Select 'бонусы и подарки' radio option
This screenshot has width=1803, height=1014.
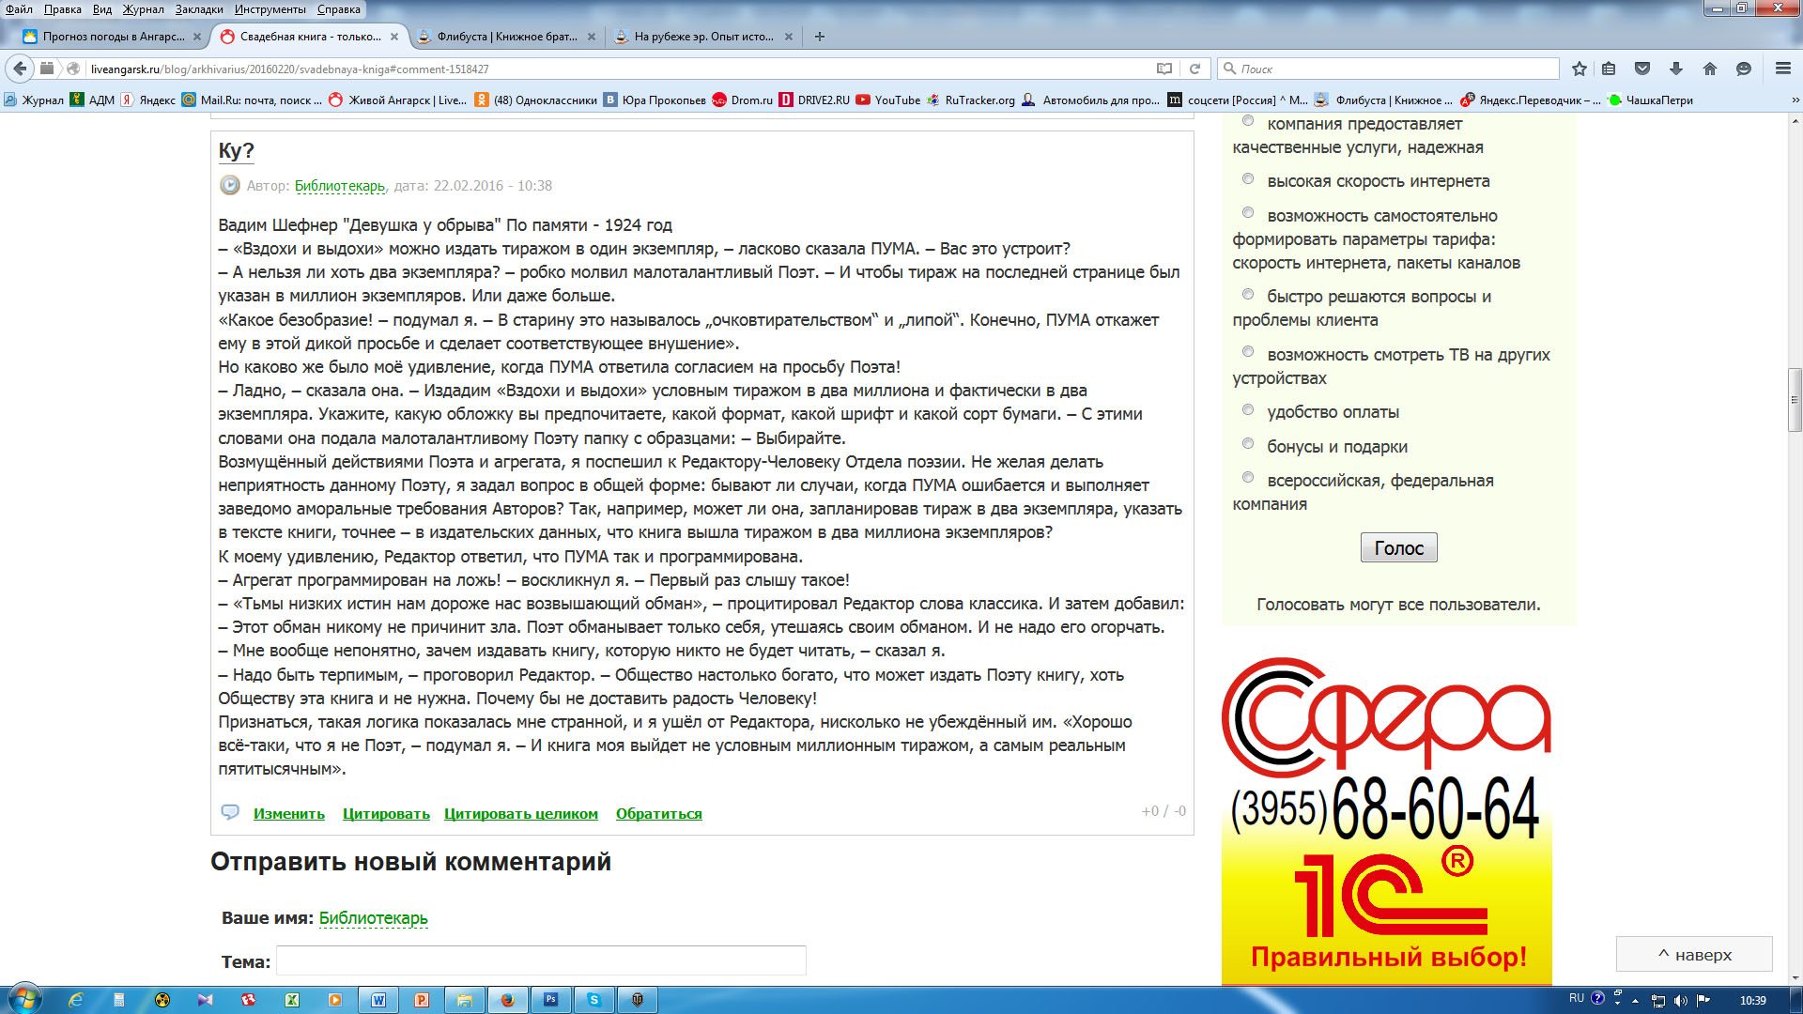coord(1248,444)
